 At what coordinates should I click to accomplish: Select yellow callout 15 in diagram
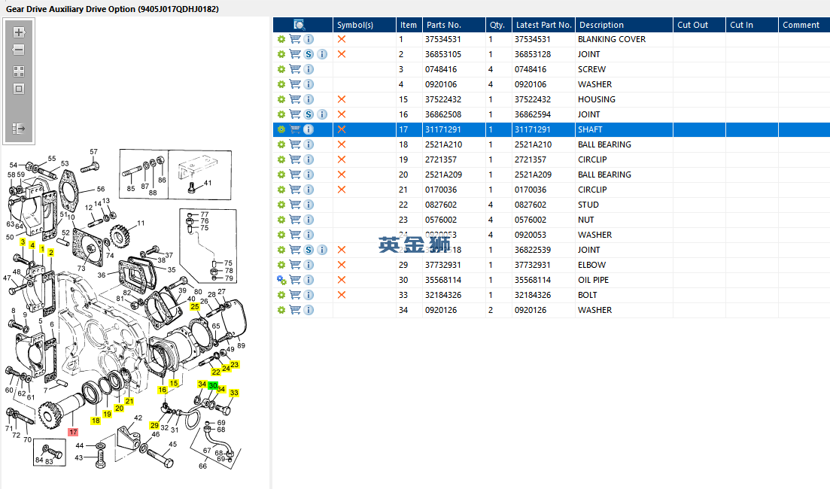point(174,383)
